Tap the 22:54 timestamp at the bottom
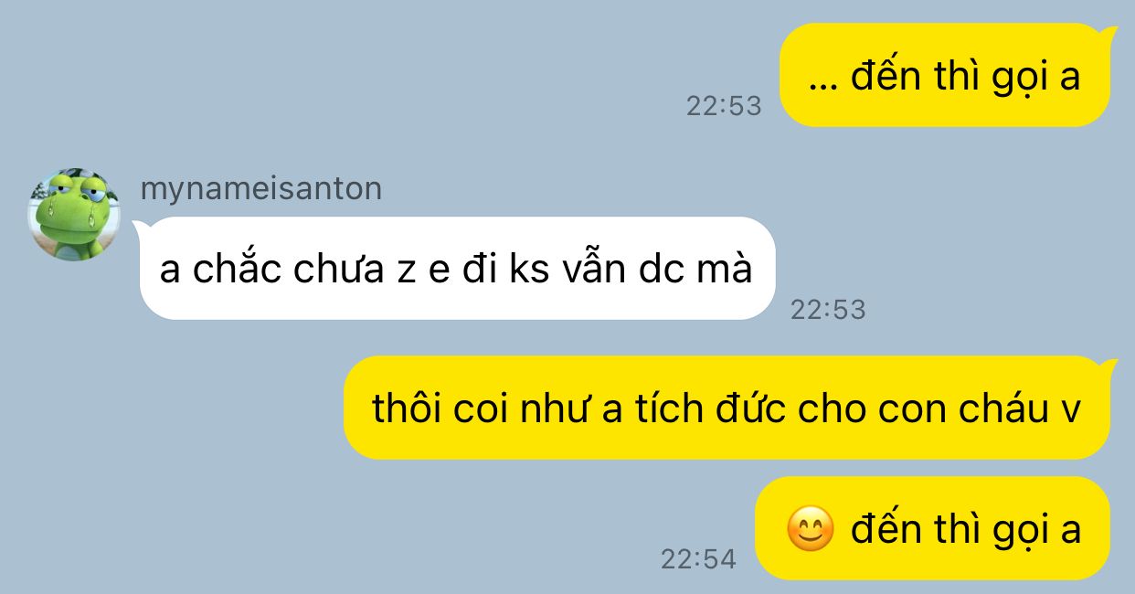Viewport: 1135px width, 594px height. (698, 559)
